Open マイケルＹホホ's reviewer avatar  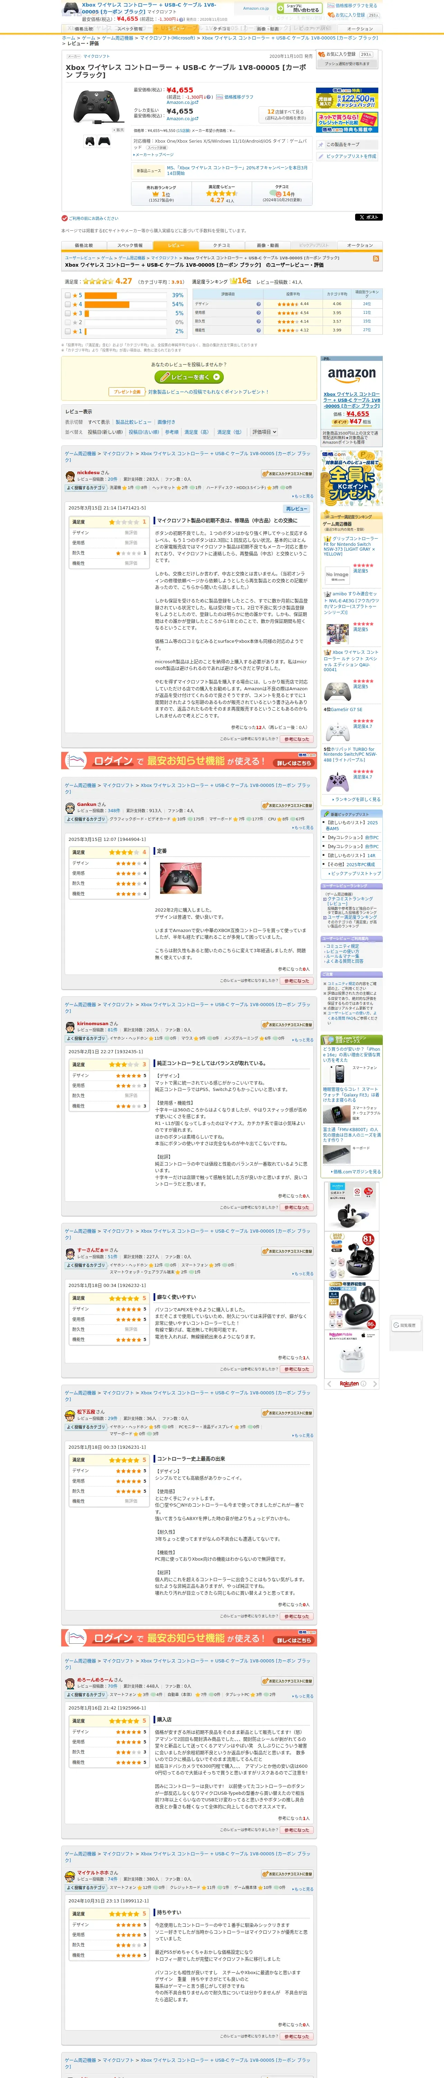70,1876
